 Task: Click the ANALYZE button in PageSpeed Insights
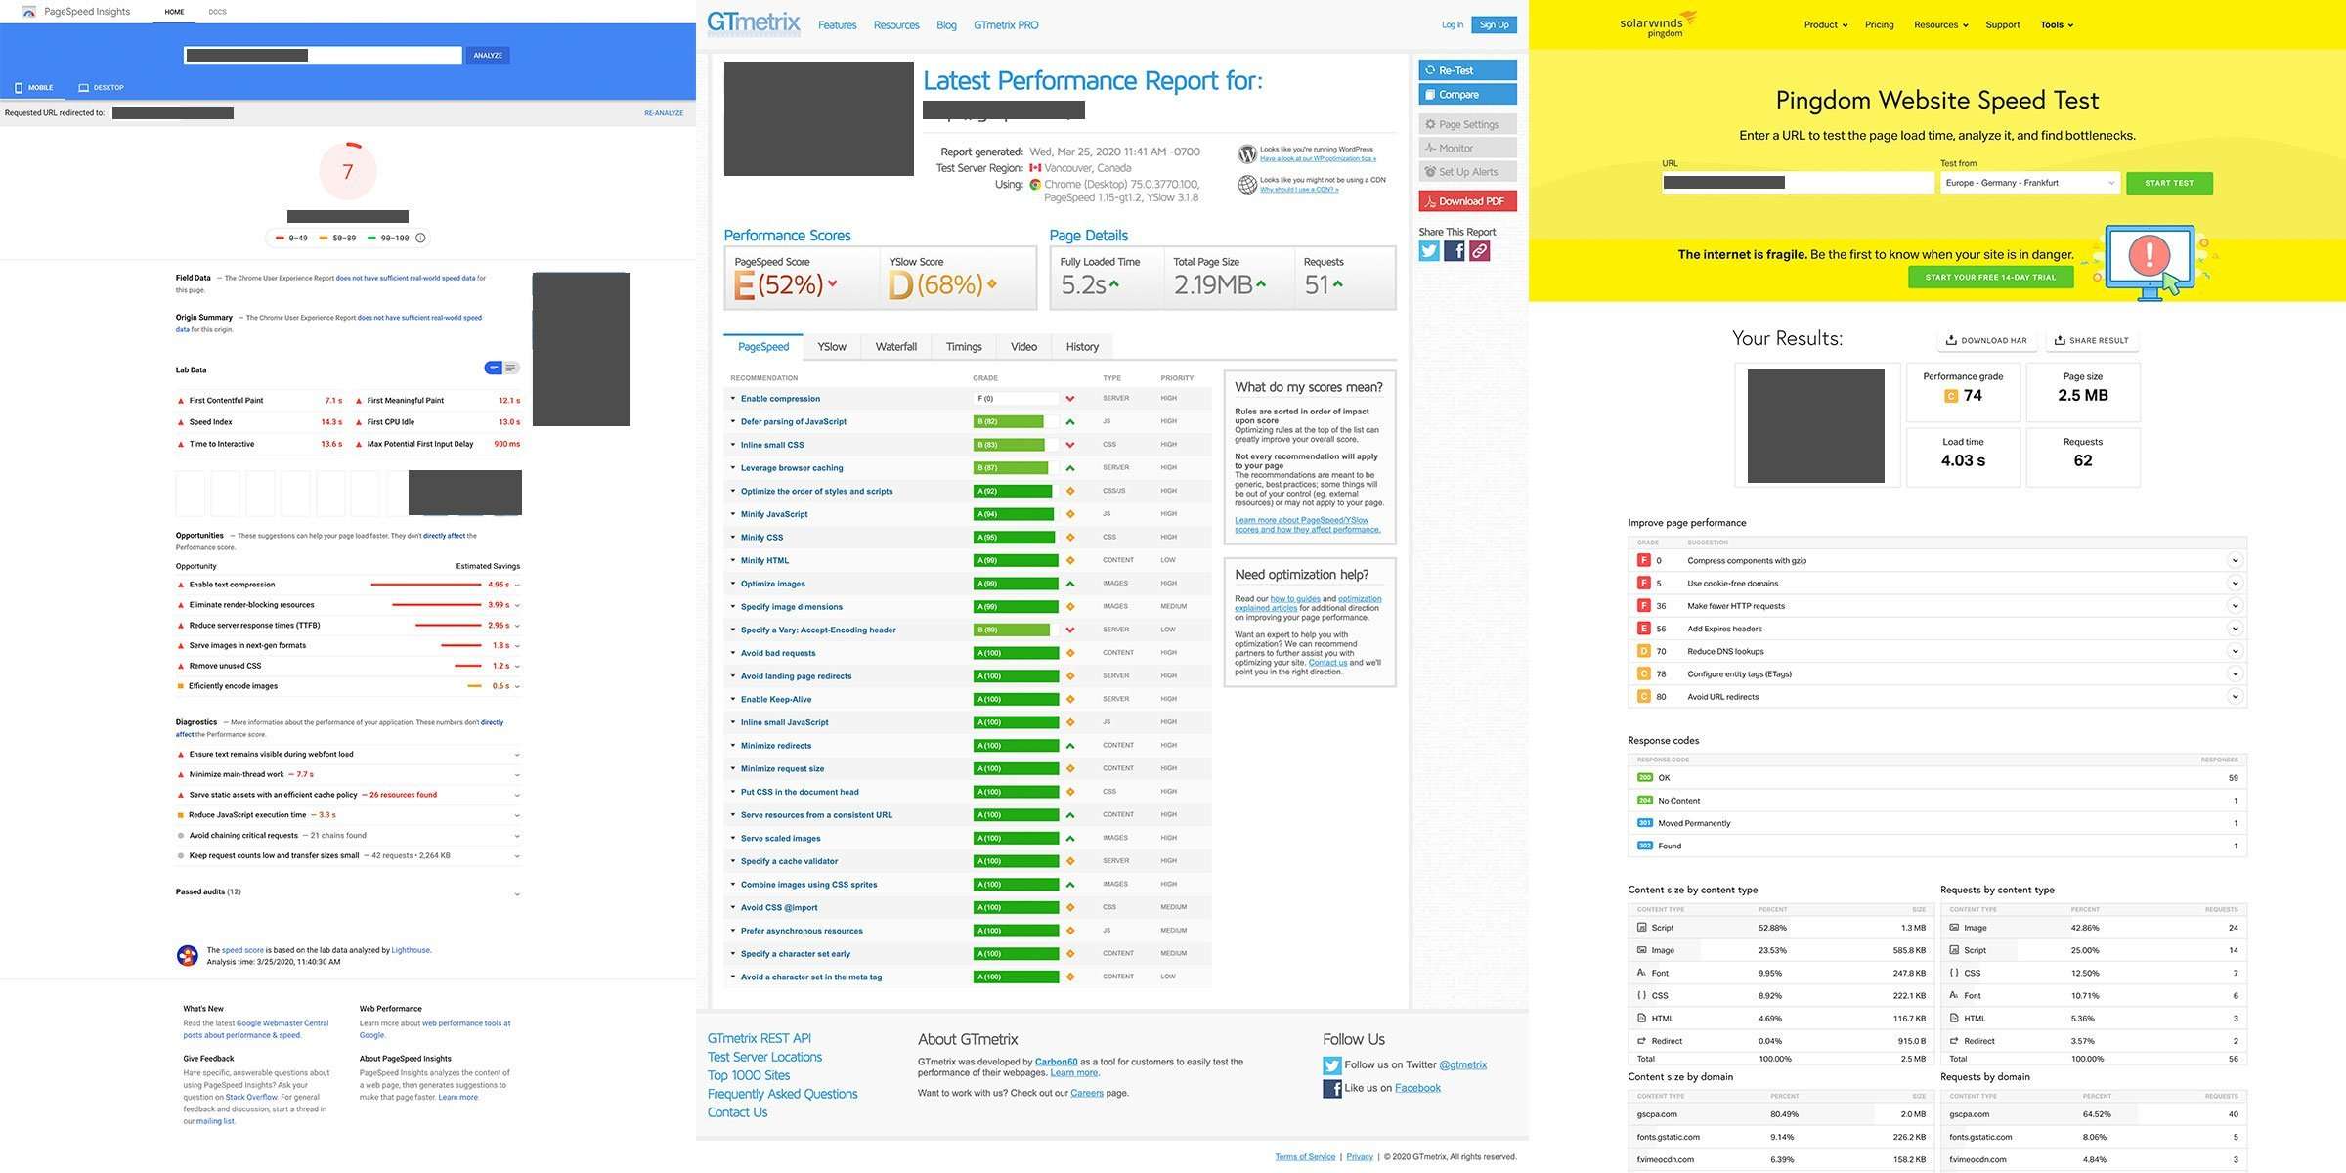[x=488, y=56]
